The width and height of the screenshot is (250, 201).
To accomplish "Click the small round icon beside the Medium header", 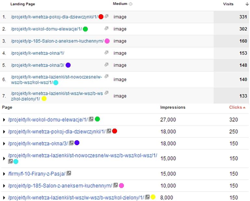I will click(131, 4).
